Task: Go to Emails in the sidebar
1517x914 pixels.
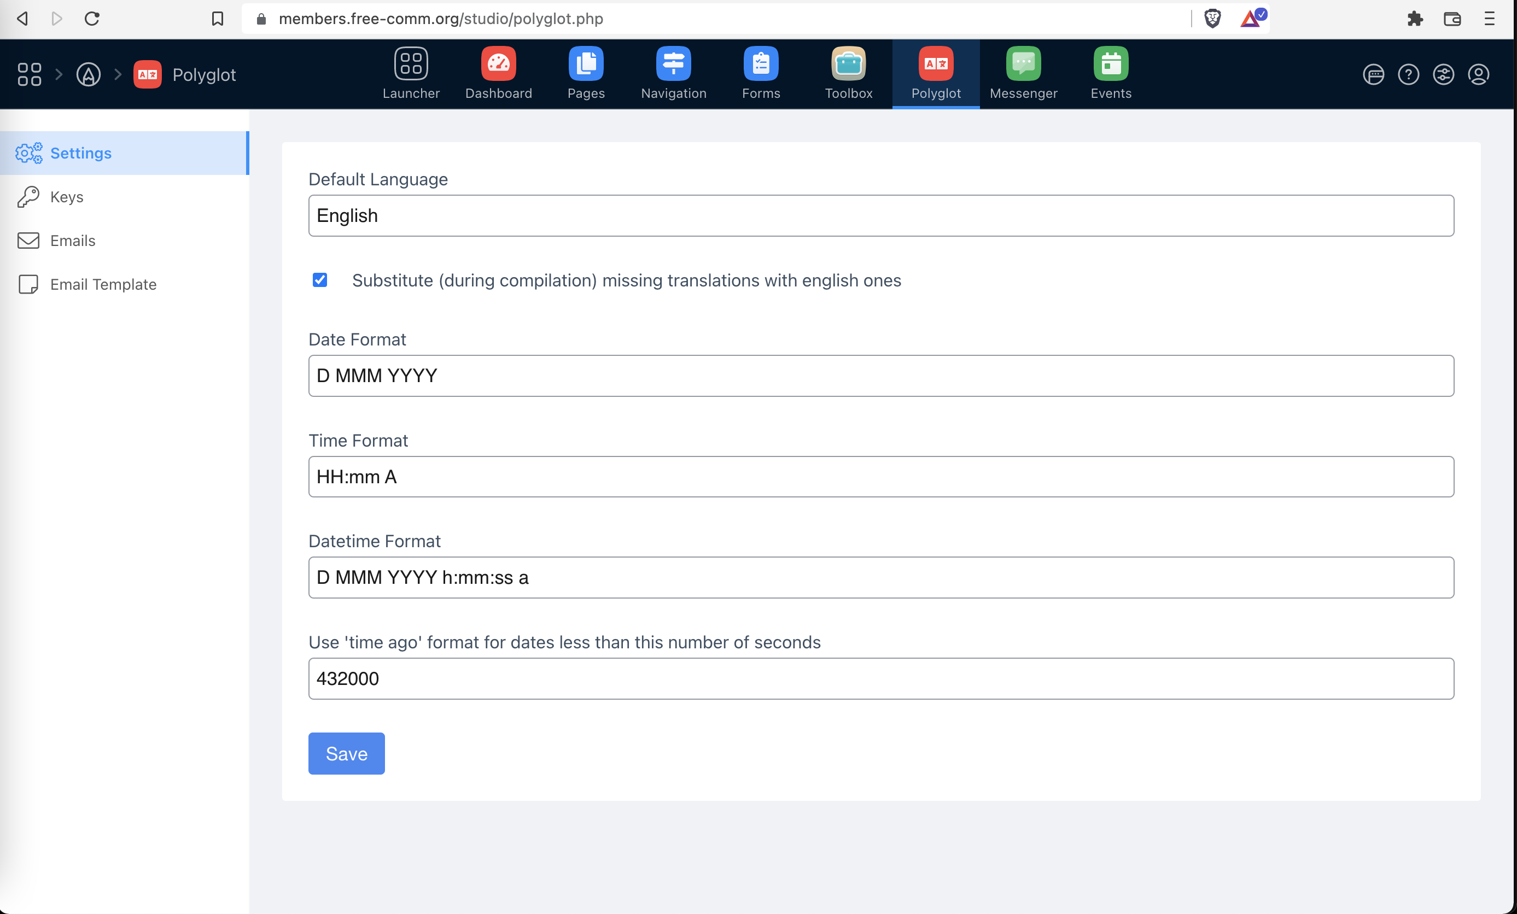Action: tap(73, 241)
